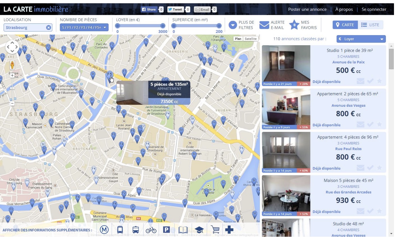This screenshot has width=397, height=241.
Task: Show schools via graduation cap icon
Action: [199, 230]
